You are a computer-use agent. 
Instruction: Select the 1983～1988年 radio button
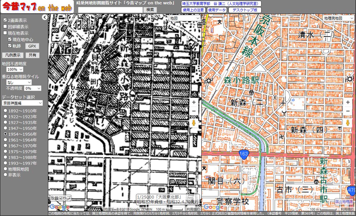5,157
